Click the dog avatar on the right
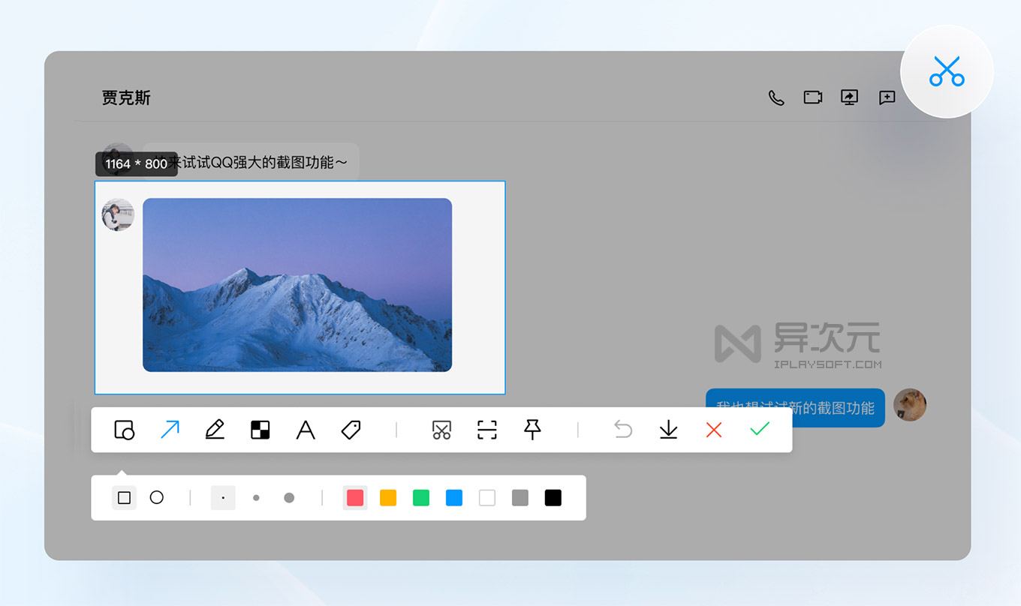The width and height of the screenshot is (1021, 606). (909, 405)
